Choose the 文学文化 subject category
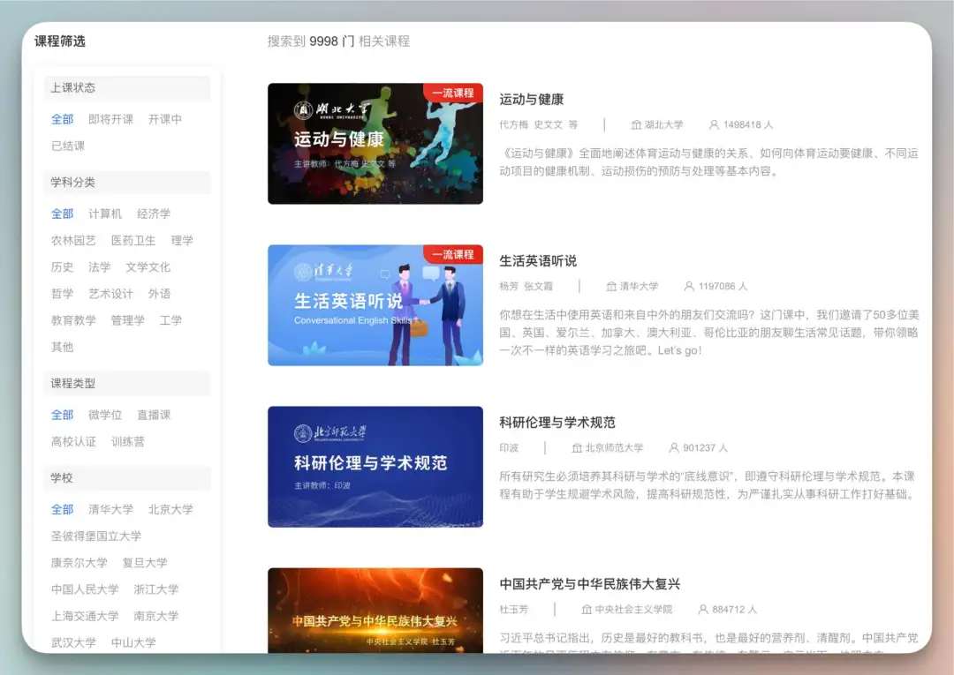The image size is (954, 675). click(148, 267)
